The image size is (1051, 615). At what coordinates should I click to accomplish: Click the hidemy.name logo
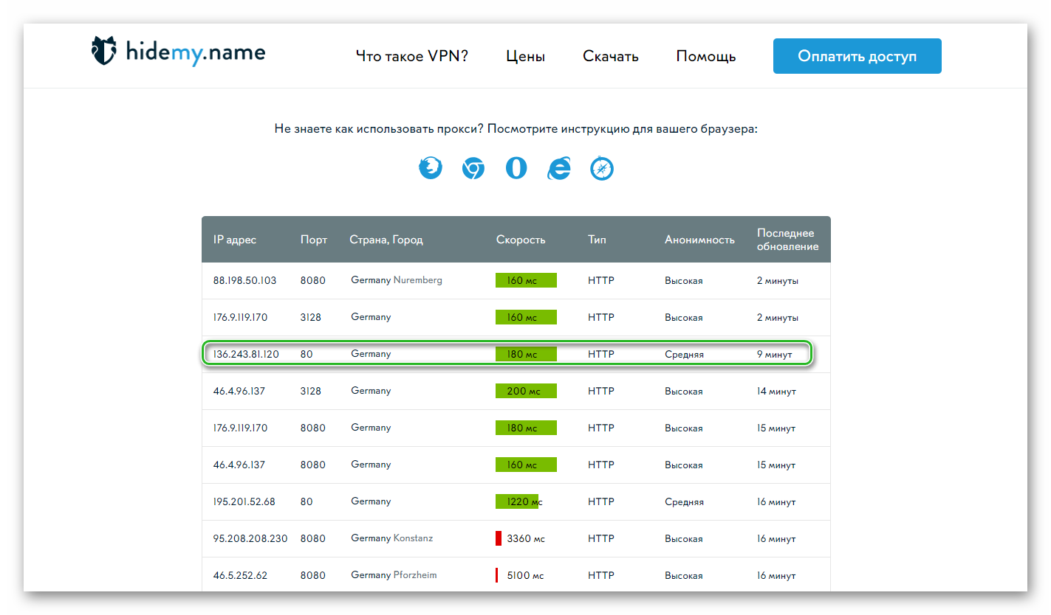pos(178,52)
